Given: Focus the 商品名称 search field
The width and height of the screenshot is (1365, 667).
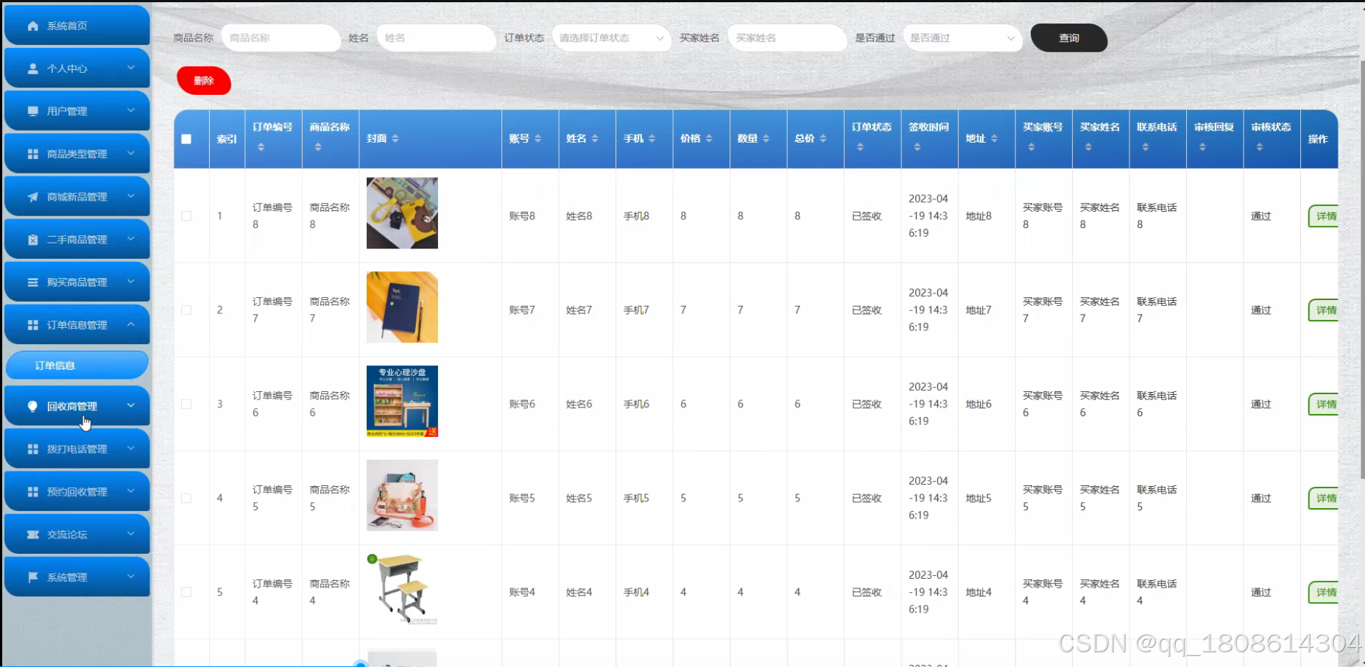Looking at the screenshot, I should point(281,38).
